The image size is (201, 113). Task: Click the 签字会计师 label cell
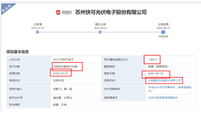[x=29, y=98]
